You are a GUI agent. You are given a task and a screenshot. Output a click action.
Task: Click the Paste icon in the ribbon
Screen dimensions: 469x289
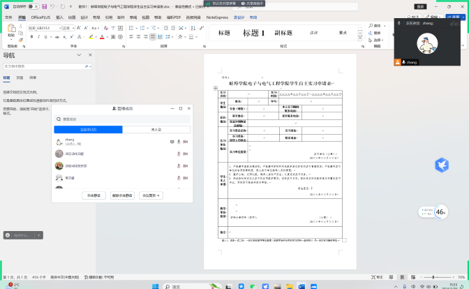pyautogui.click(x=12, y=31)
